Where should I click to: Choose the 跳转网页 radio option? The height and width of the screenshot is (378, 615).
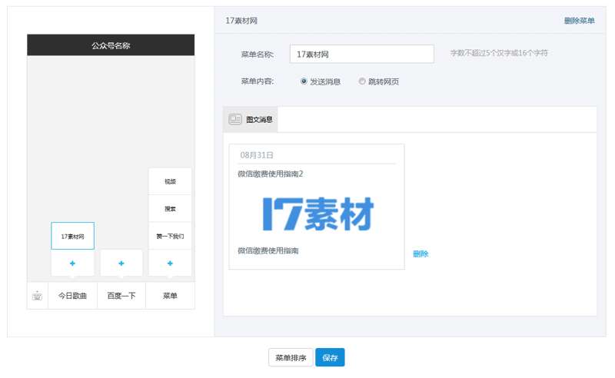[x=362, y=81]
